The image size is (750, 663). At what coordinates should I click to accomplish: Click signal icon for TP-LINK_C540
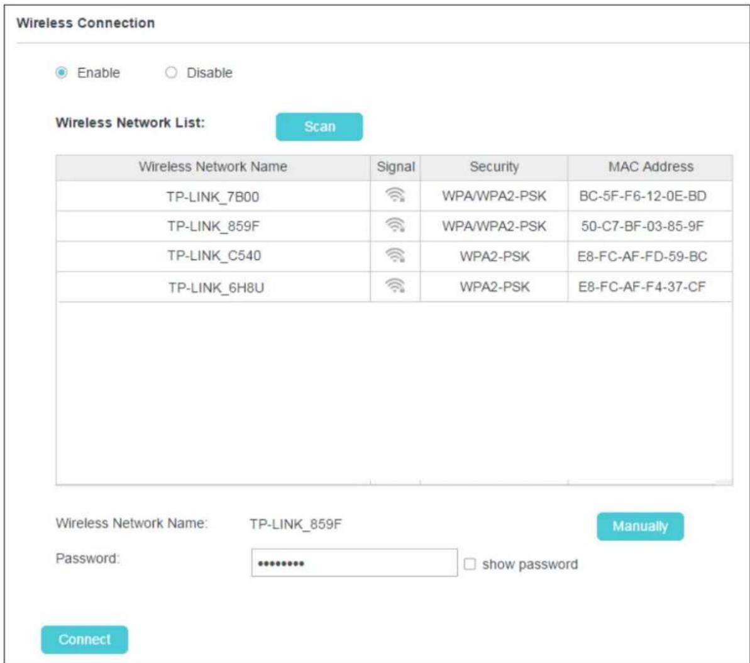coord(395,255)
